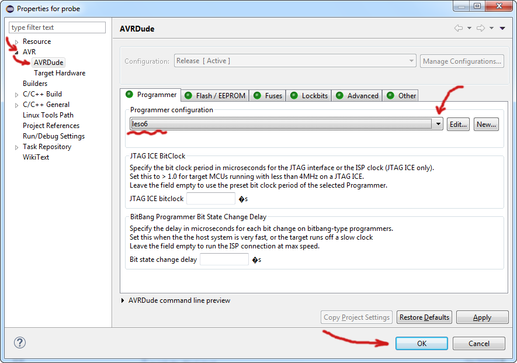Select AVR in the properties tree

pyautogui.click(x=29, y=52)
